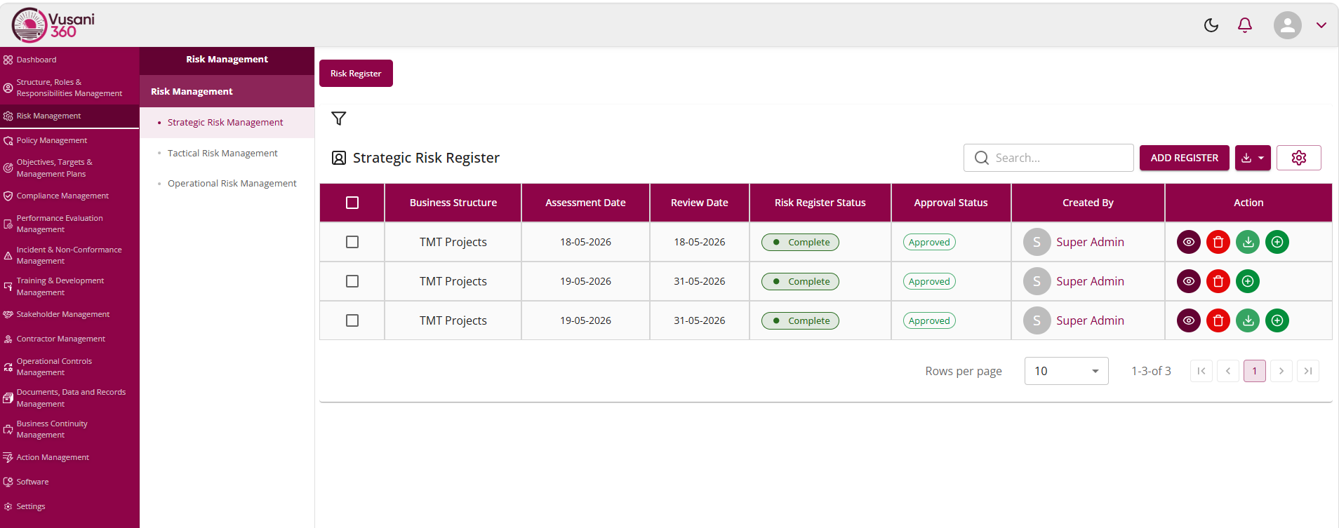
Task: Select Operational Risk Management submenu
Action: (x=227, y=183)
